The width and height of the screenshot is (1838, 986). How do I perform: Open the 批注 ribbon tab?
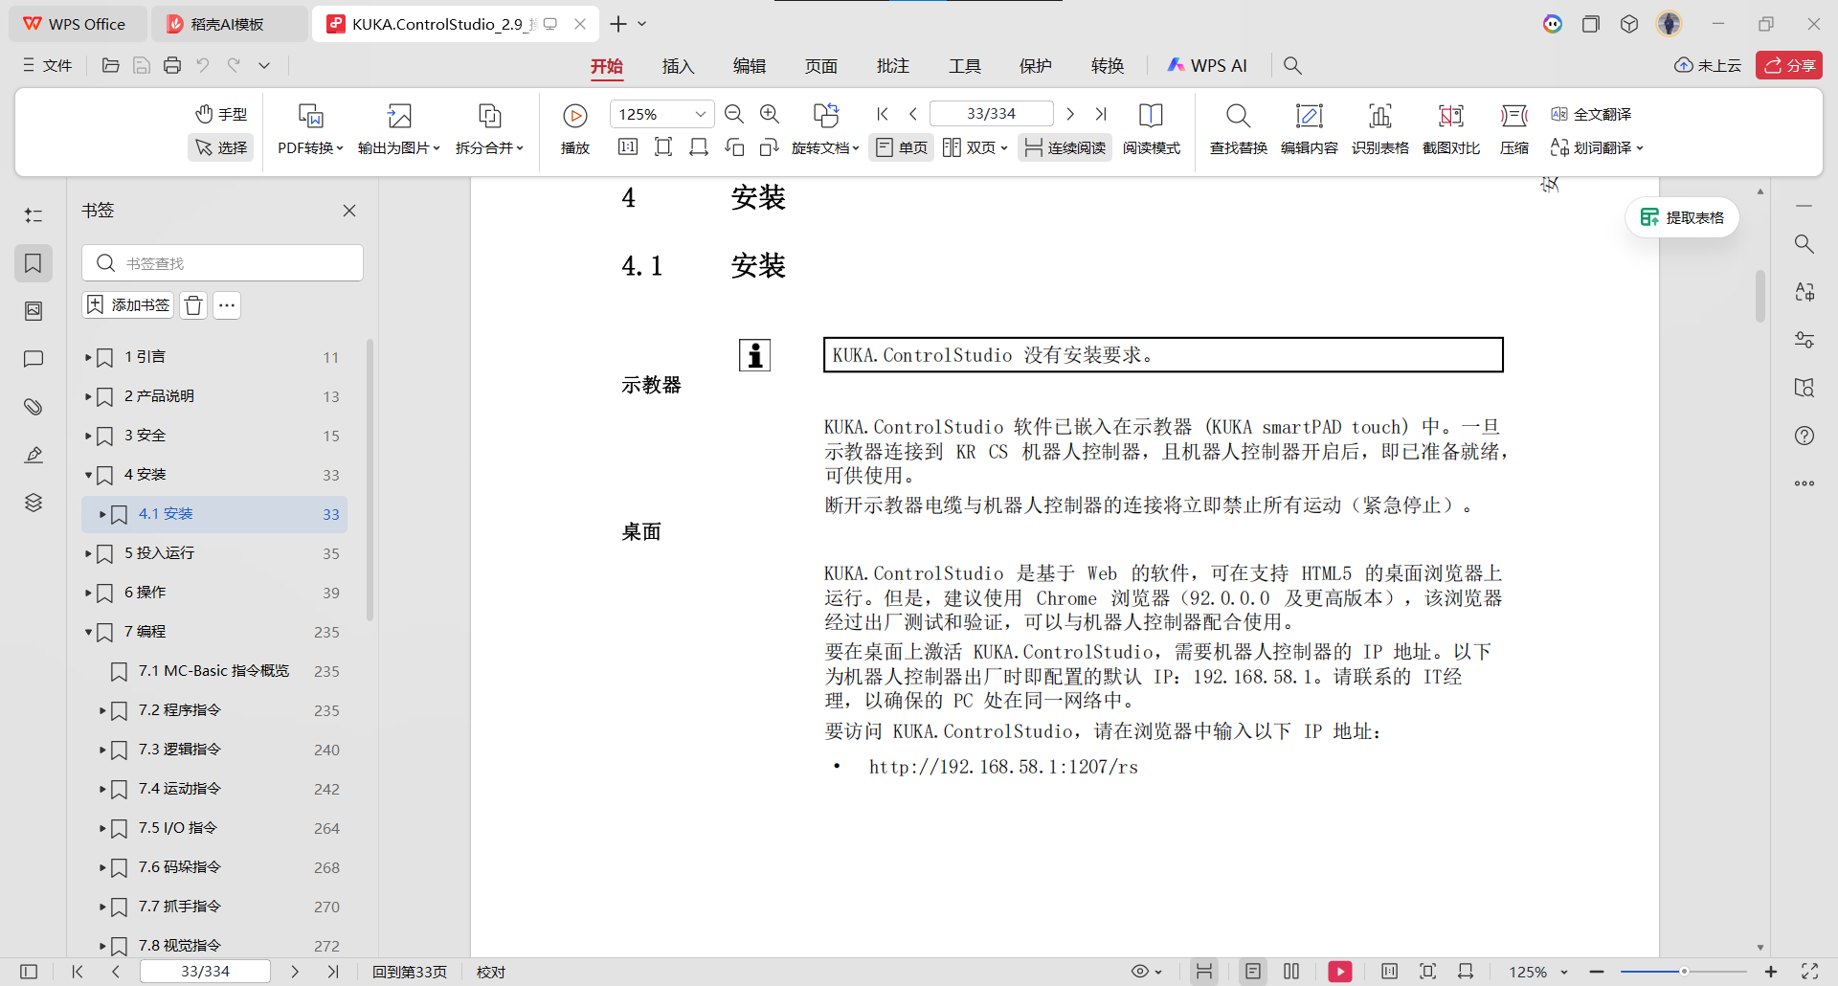(x=892, y=66)
